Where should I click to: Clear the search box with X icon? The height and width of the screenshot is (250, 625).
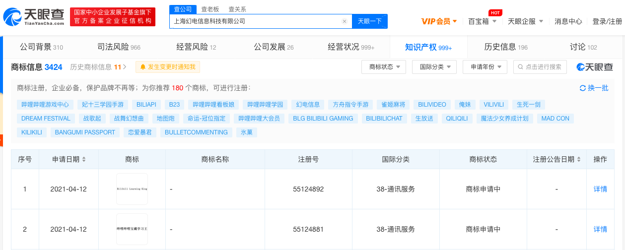point(345,21)
